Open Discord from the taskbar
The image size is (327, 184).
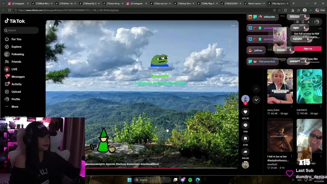pos(183,180)
